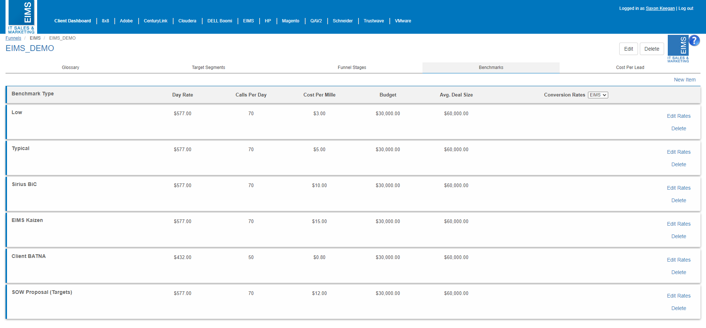
Task: Switch to the Target Segments tab
Action: tap(208, 68)
